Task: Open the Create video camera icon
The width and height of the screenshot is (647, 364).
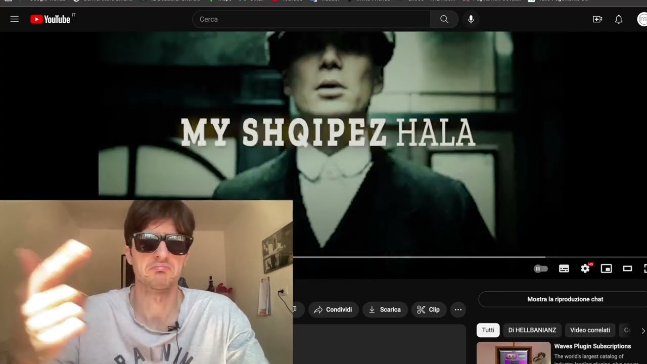Action: 597,19
